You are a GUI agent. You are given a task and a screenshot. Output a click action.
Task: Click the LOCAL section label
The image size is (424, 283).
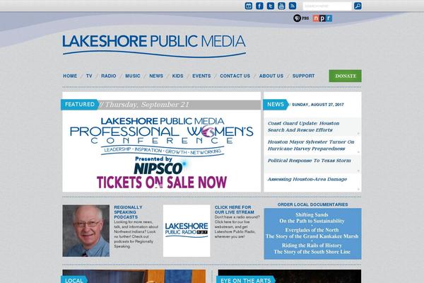(x=73, y=280)
